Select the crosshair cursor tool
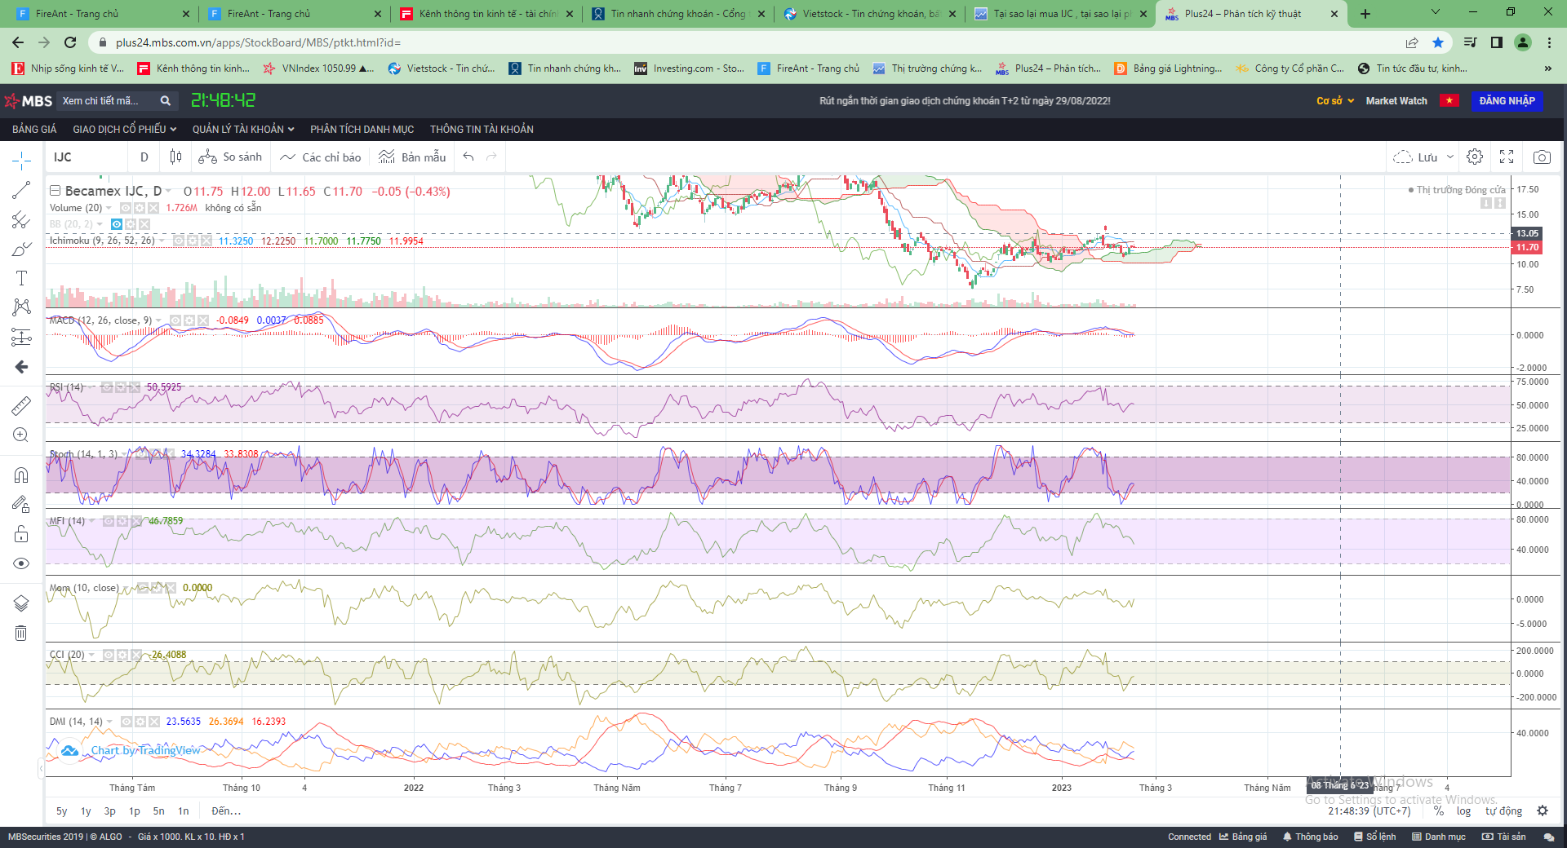The height and width of the screenshot is (848, 1567). tap(21, 161)
